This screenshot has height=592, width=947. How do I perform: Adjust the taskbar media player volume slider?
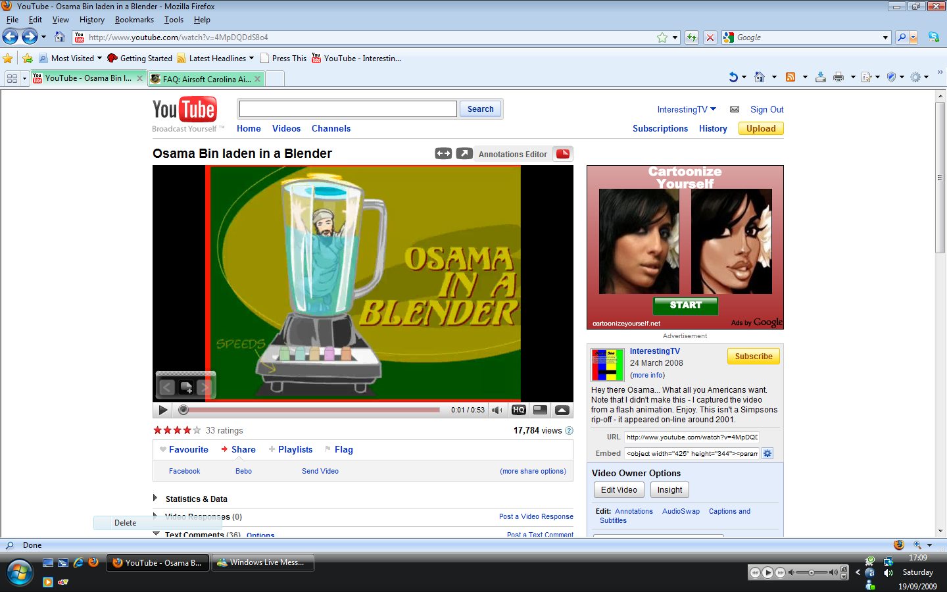pyautogui.click(x=812, y=572)
